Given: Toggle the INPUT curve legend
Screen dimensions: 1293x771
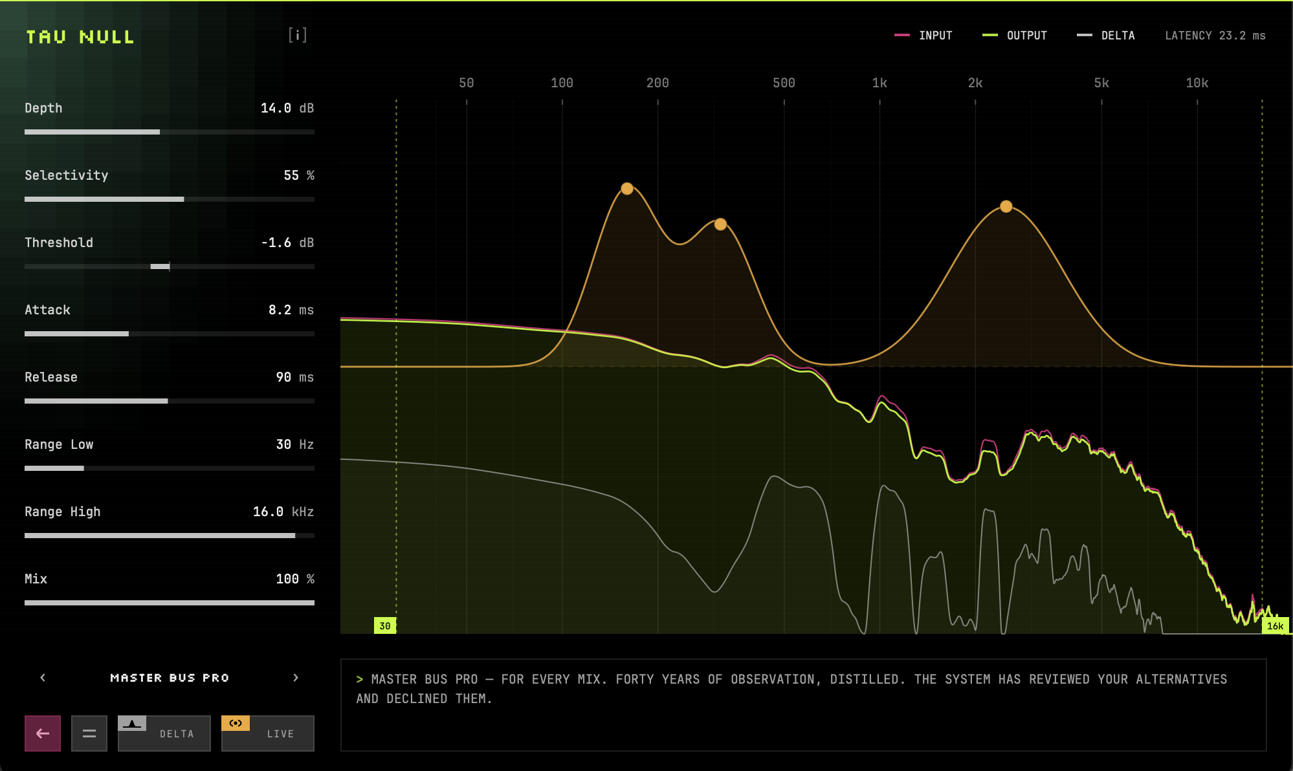Looking at the screenshot, I should click(923, 36).
